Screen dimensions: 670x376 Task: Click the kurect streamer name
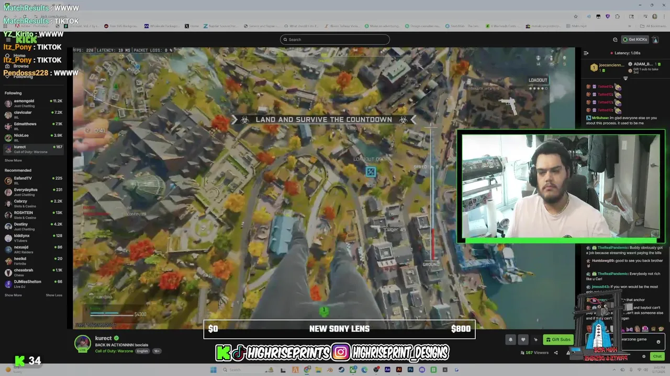click(104, 338)
